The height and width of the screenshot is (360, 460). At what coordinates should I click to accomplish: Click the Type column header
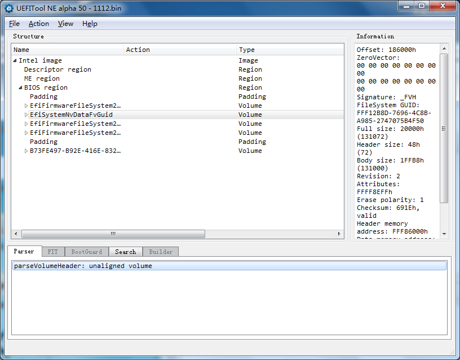click(290, 50)
